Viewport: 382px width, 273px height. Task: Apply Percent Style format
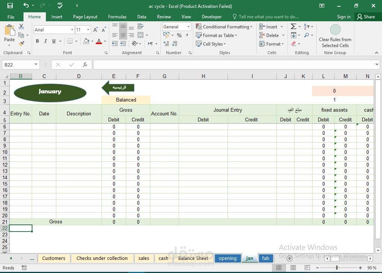coord(179,35)
